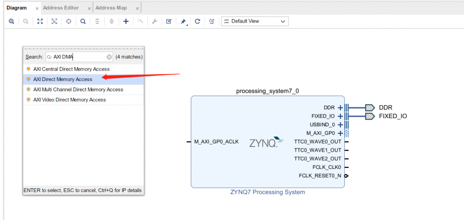
Task: Click the FCLK_RESET0_N pin label
Action: tap(320, 176)
